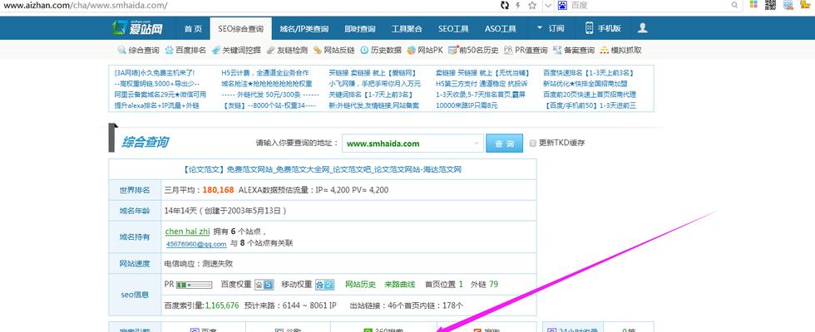
Task: Click the user profile silhouette icon
Action: (642, 28)
